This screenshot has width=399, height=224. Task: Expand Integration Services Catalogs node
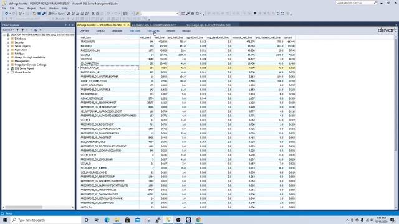pyautogui.click(x=8, y=65)
